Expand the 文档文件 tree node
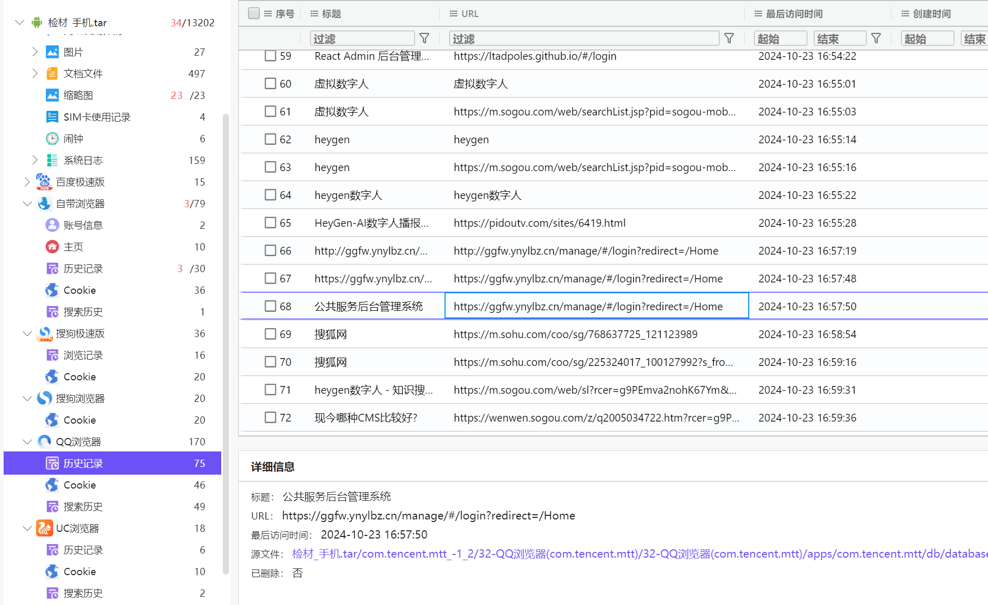The width and height of the screenshot is (988, 605). (35, 73)
